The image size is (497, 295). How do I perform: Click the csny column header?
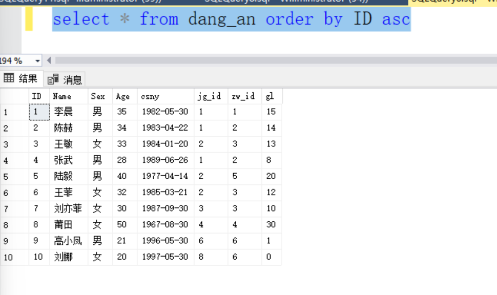(x=166, y=96)
